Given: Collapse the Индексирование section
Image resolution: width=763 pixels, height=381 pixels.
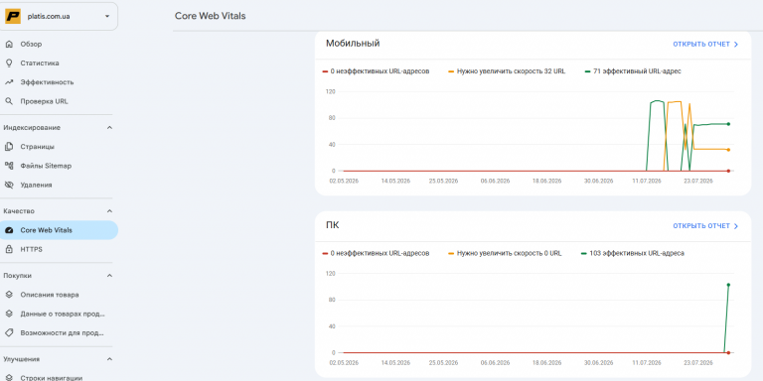Looking at the screenshot, I should click(109, 128).
